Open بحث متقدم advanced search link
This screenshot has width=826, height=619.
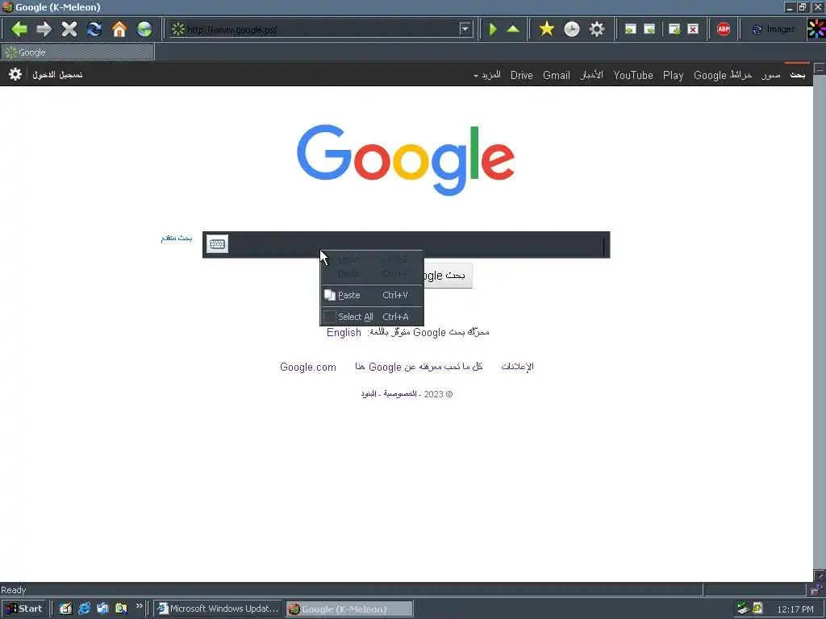point(177,239)
